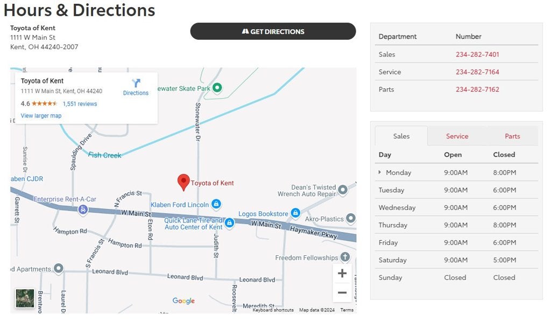Viewport: 551px width, 321px height.
Task: Open the 1,551 reviews link
Action: 80,104
